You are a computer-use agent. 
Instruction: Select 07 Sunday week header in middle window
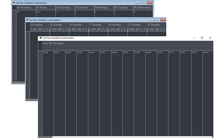coord(153,25)
